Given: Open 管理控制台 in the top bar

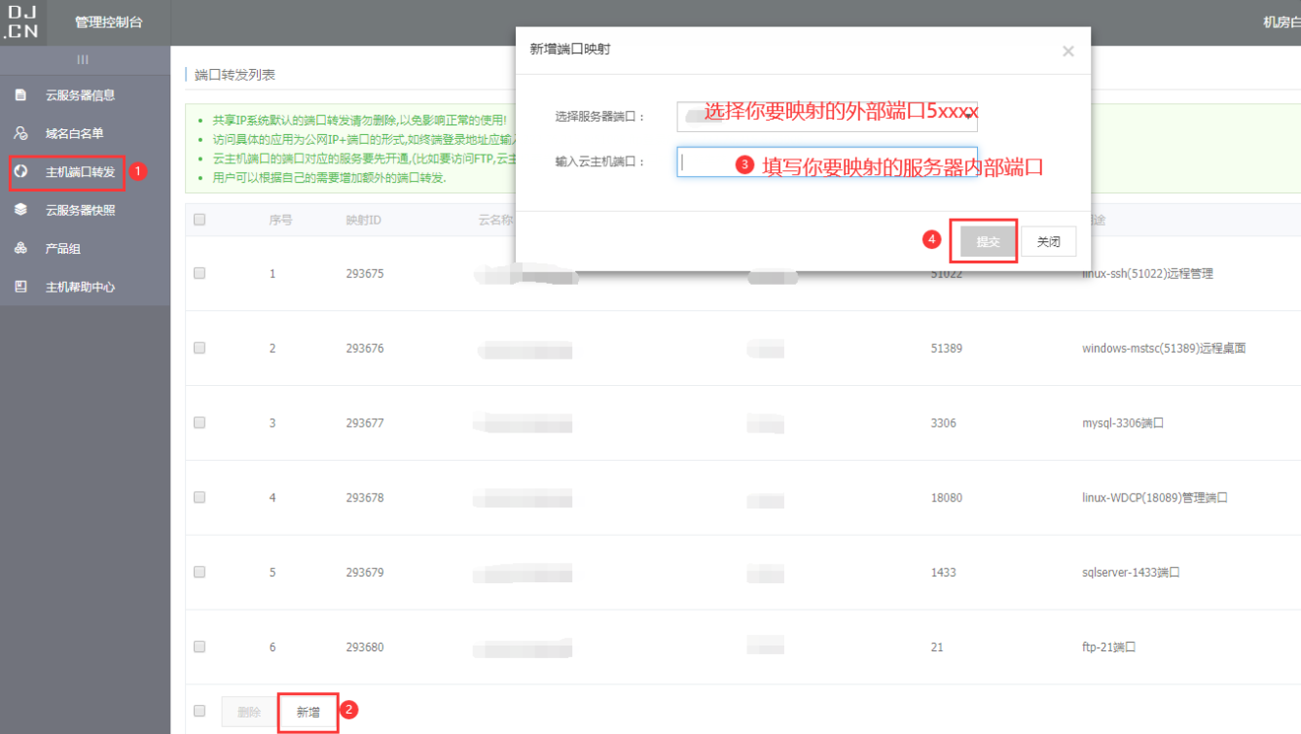Looking at the screenshot, I should coord(108,21).
